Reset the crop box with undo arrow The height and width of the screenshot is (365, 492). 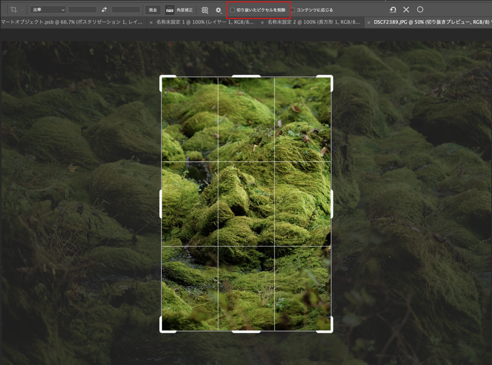click(393, 9)
